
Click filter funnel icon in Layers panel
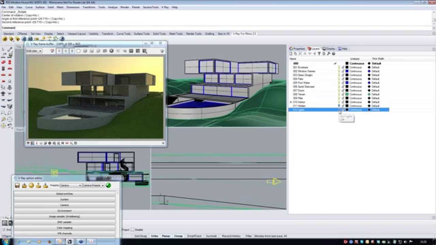coord(319,54)
